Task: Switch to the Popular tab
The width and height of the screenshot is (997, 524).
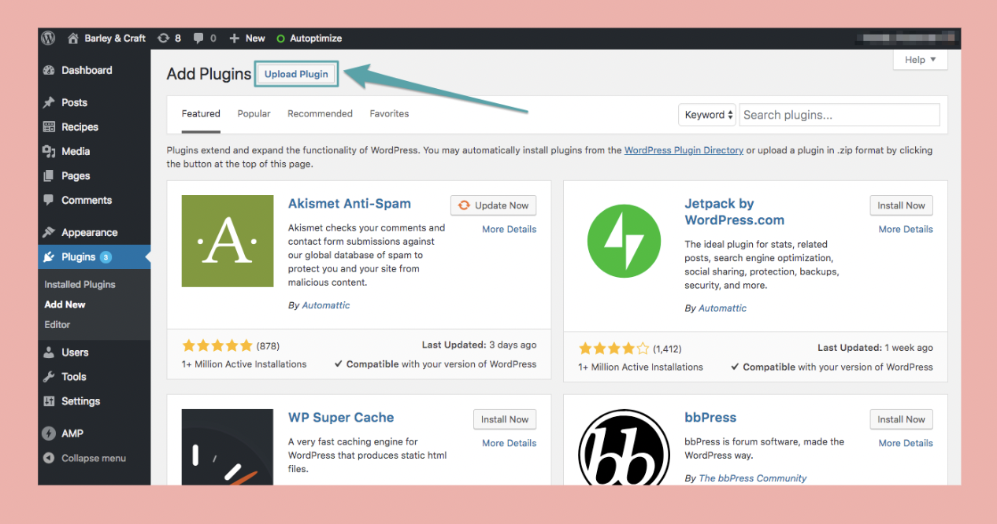Action: pyautogui.click(x=254, y=114)
